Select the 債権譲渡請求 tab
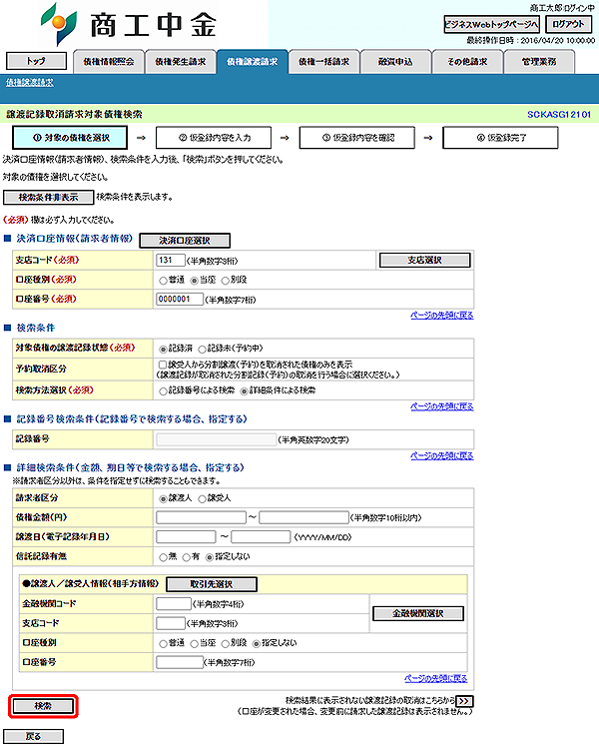 click(x=253, y=62)
